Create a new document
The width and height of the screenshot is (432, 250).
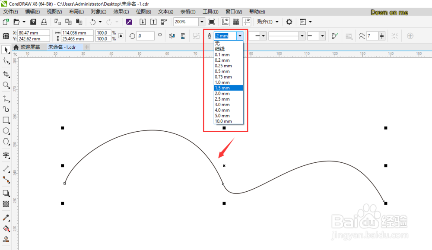[6, 22]
